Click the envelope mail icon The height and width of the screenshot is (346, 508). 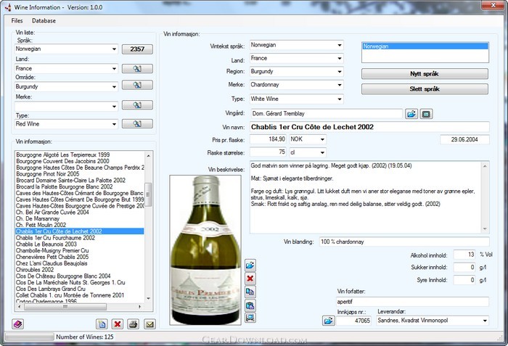(149, 324)
